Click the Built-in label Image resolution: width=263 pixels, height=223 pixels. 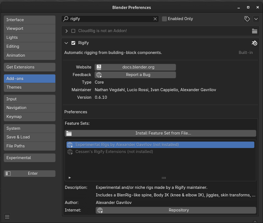246,53
